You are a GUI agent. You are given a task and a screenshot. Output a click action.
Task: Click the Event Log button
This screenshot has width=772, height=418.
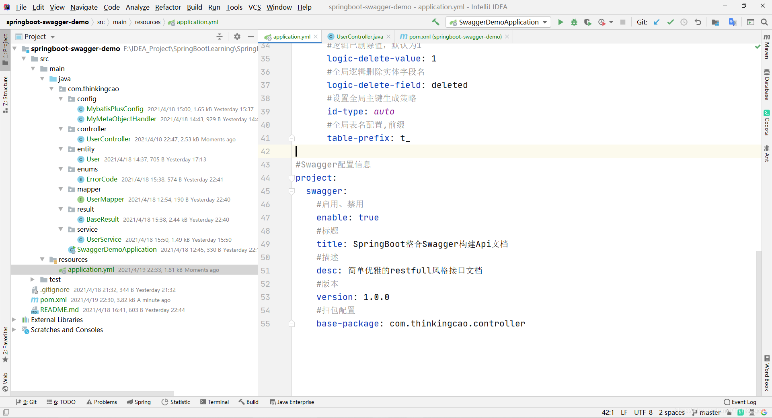[x=740, y=402]
